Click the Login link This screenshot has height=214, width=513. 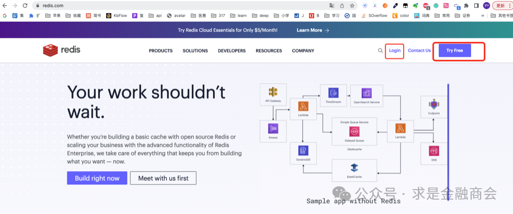(x=395, y=51)
